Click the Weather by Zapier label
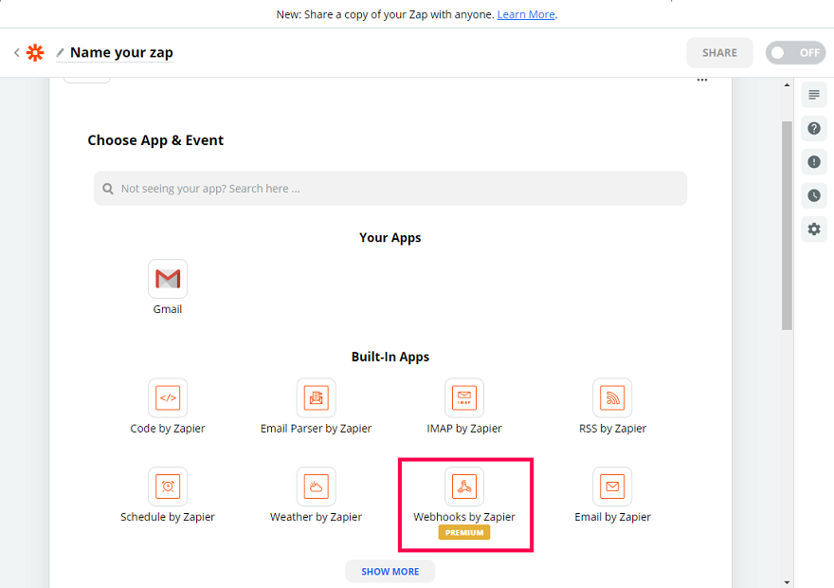Image resolution: width=834 pixels, height=588 pixels. coord(316,517)
